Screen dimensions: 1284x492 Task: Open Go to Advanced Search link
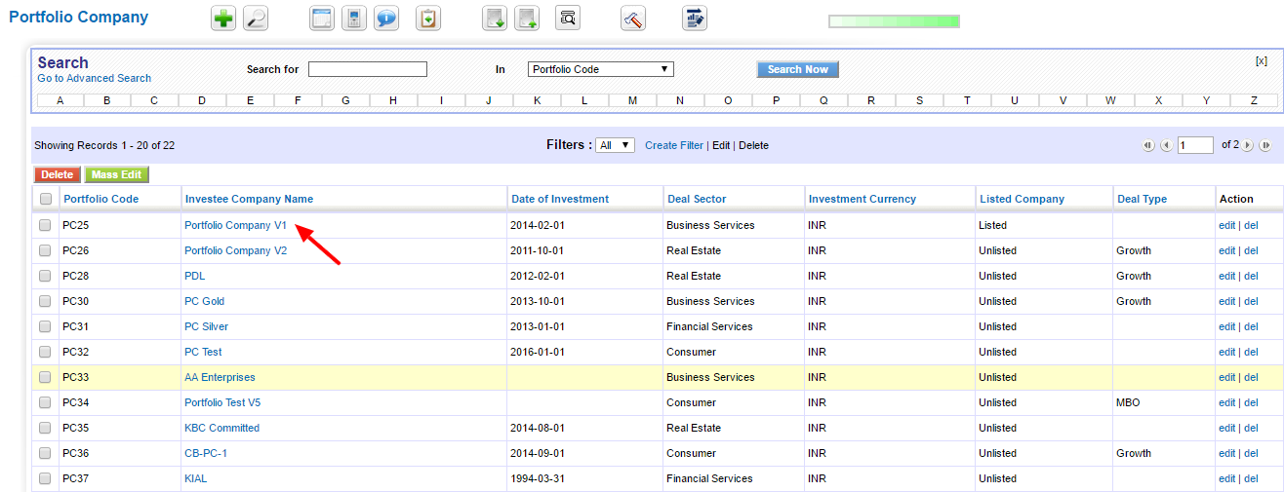[95, 78]
